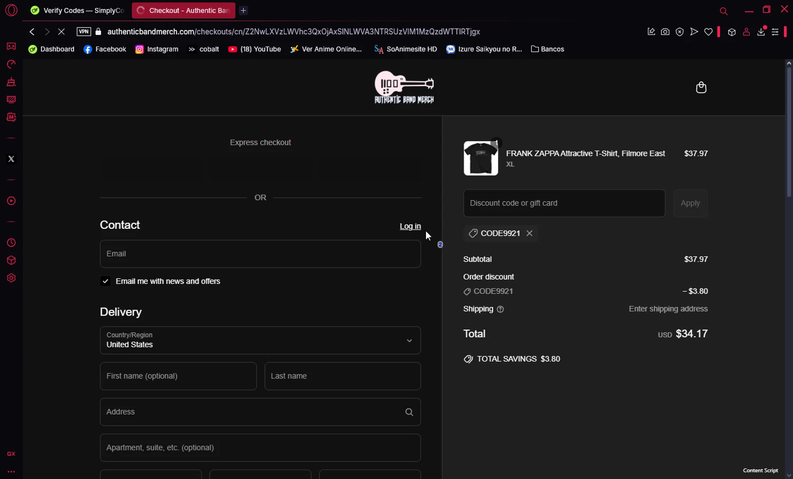
Task: Open Ver Anime Online bookmark
Action: pos(326,49)
